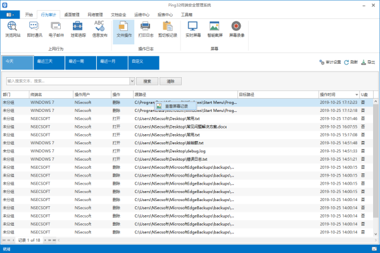The image size is (380, 253).
Task: Click the 清除 clear button
Action: [x=170, y=82]
